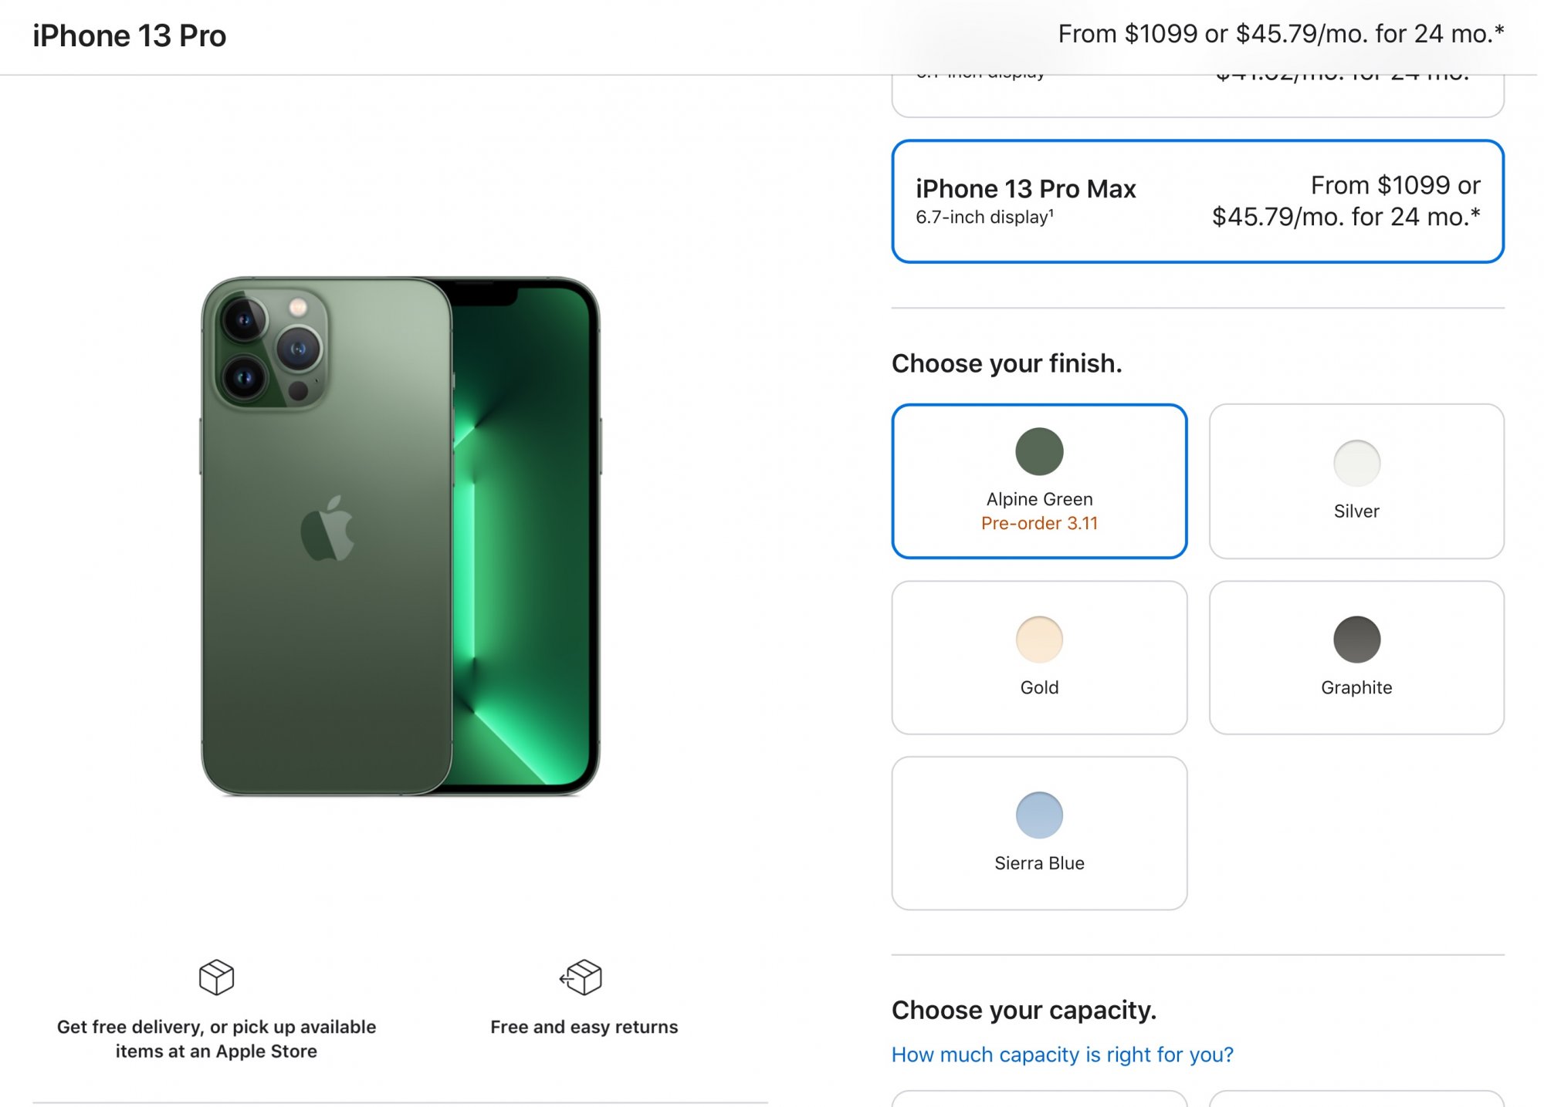This screenshot has width=1544, height=1107.
Task: Pick the Silver color circle
Action: (x=1356, y=463)
